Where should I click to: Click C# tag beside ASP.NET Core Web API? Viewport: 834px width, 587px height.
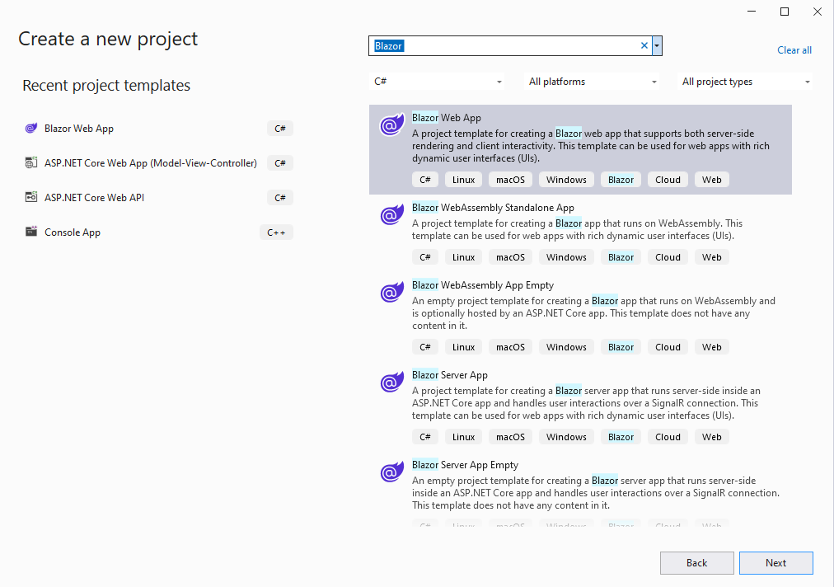pos(280,197)
